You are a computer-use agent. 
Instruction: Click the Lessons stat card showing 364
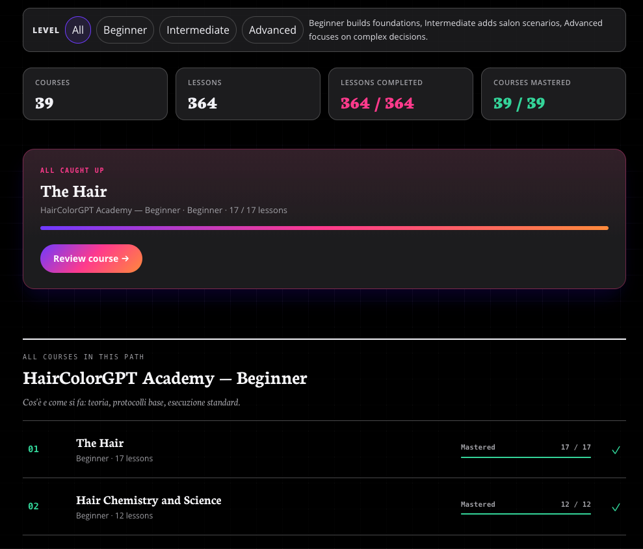point(248,94)
